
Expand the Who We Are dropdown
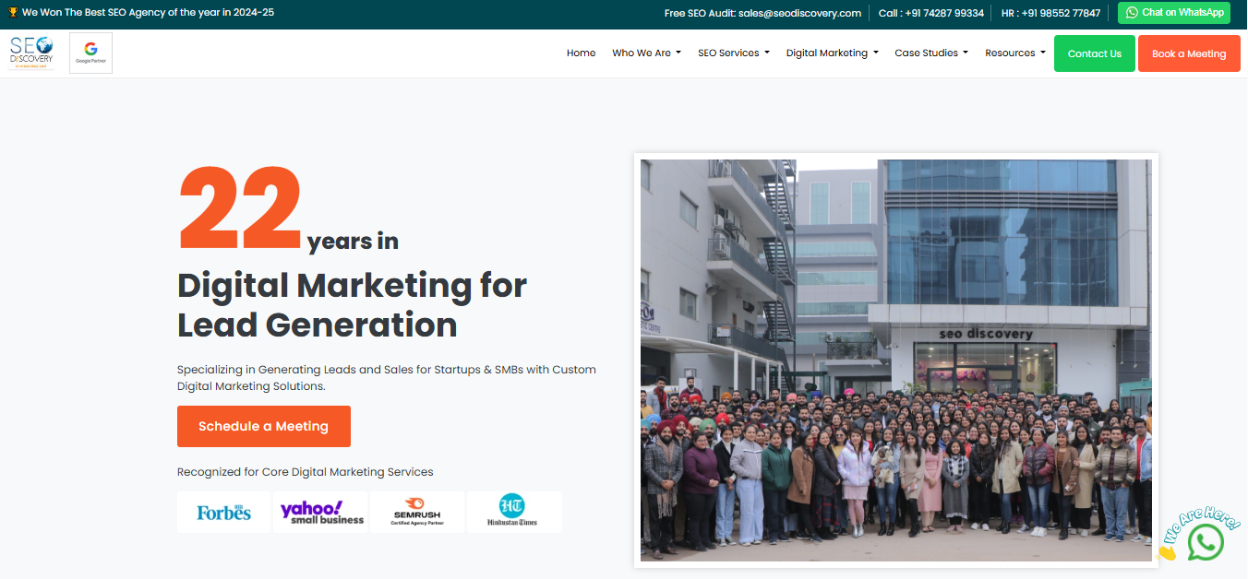click(646, 53)
